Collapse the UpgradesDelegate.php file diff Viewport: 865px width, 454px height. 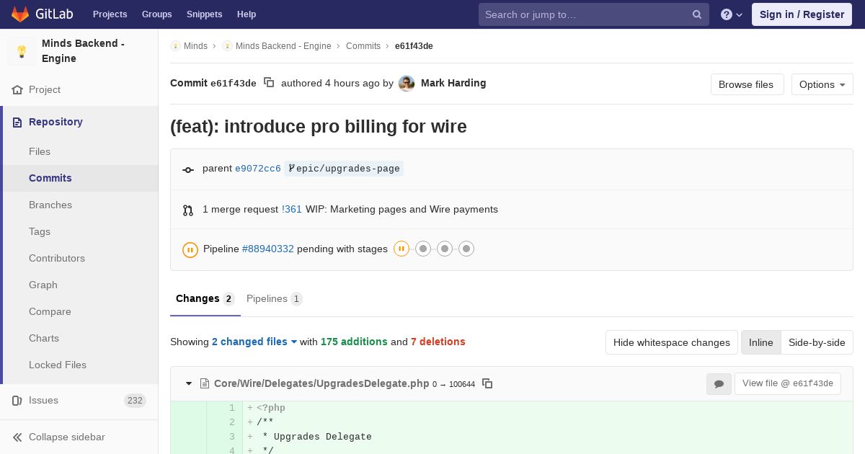click(189, 383)
